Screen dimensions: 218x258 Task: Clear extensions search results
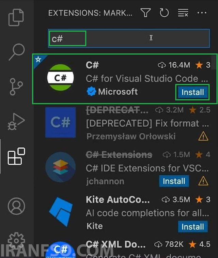[183, 13]
